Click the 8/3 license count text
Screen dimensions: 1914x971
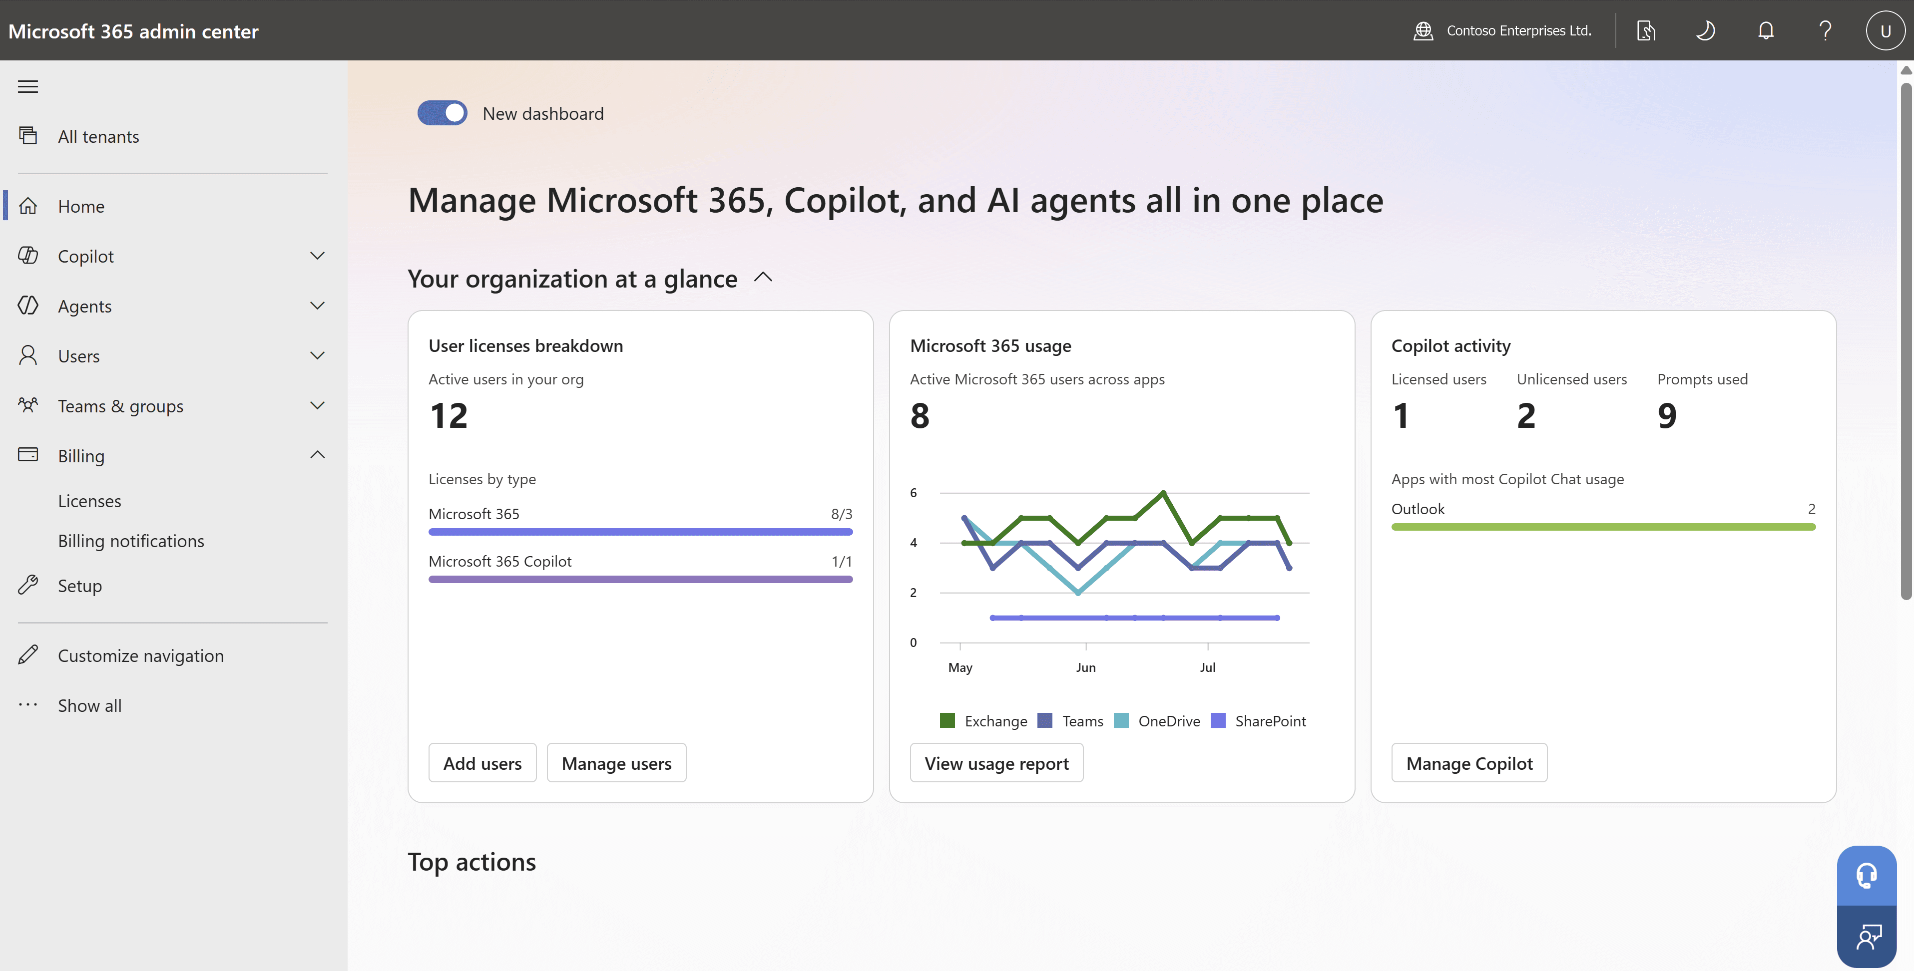841,513
